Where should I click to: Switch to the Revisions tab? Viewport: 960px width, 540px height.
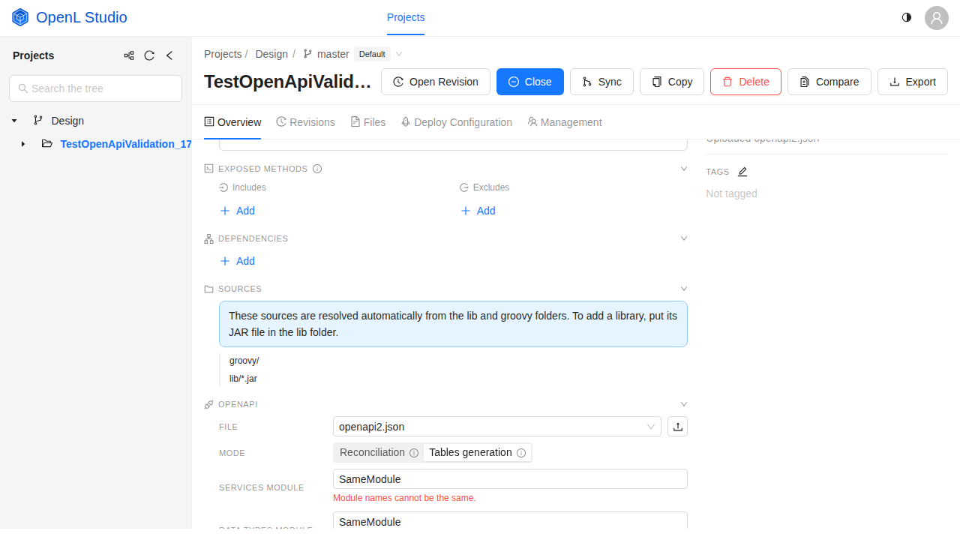(x=305, y=122)
